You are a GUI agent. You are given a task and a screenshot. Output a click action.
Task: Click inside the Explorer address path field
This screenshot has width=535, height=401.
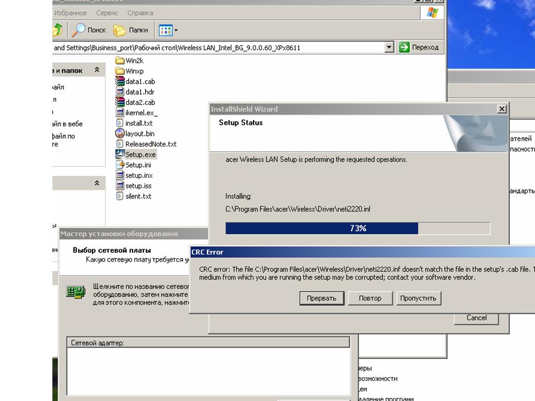(218, 48)
